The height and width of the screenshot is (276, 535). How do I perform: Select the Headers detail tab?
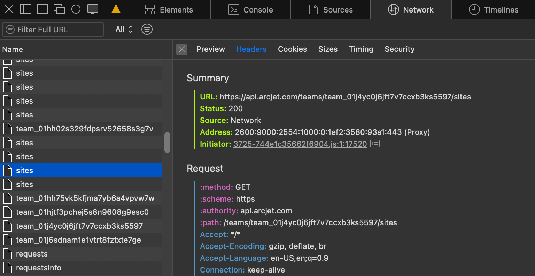pos(251,49)
